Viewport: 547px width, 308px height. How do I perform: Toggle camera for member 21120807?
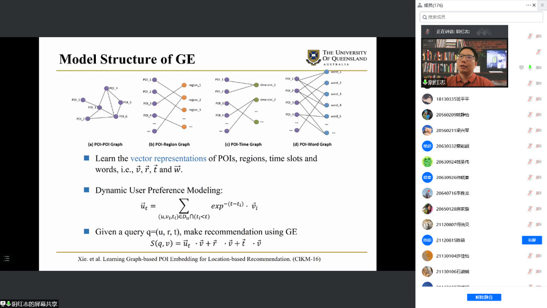pos(539,224)
